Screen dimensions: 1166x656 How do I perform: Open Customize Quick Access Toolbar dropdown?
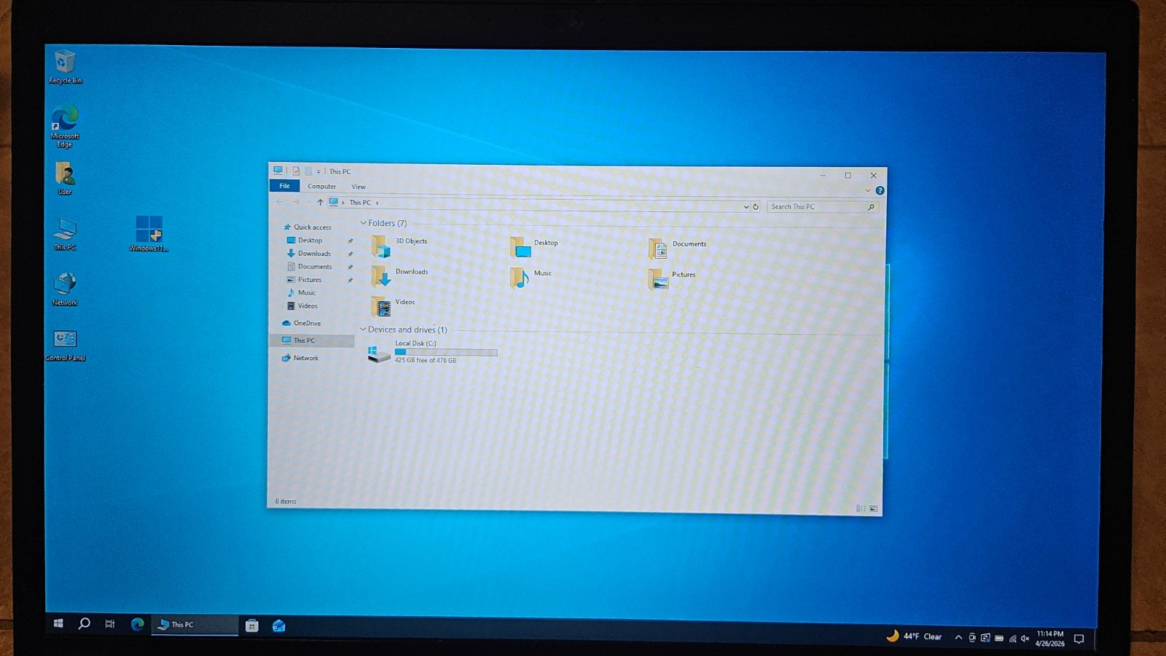click(318, 172)
